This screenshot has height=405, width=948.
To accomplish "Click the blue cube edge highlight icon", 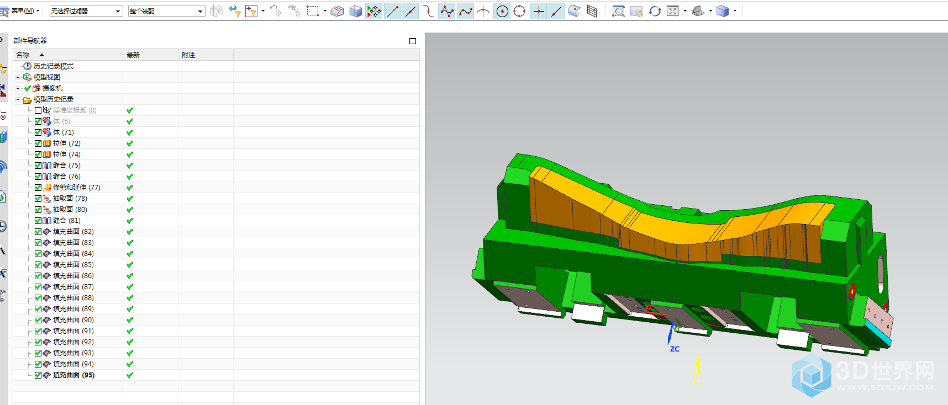I will tap(356, 11).
